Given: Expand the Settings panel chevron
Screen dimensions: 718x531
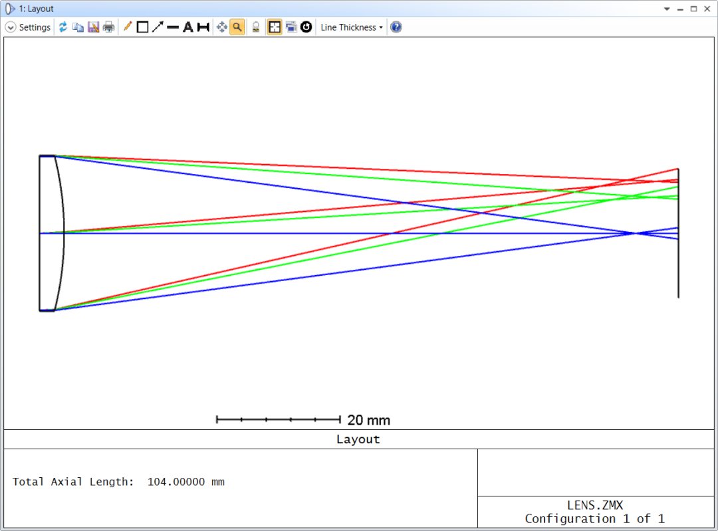Looking at the screenshot, I should coord(11,27).
